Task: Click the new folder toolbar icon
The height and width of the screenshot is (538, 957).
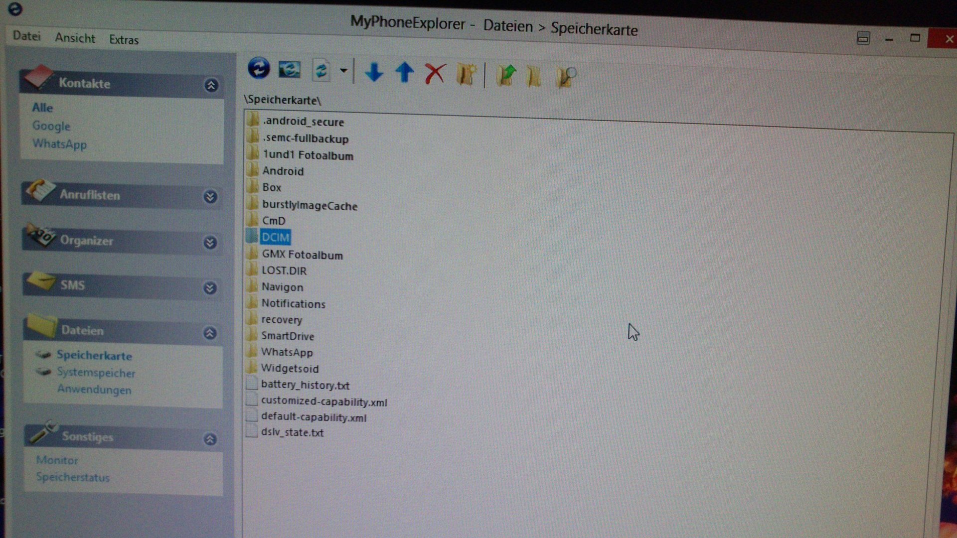Action: (467, 75)
